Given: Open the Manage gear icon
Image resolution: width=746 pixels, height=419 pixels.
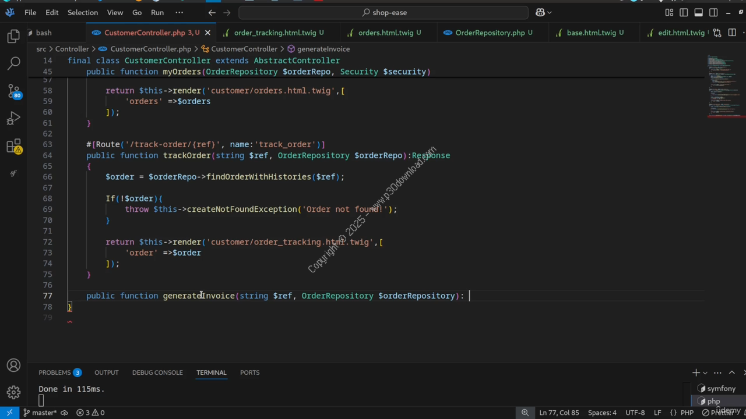Looking at the screenshot, I should click(x=13, y=392).
